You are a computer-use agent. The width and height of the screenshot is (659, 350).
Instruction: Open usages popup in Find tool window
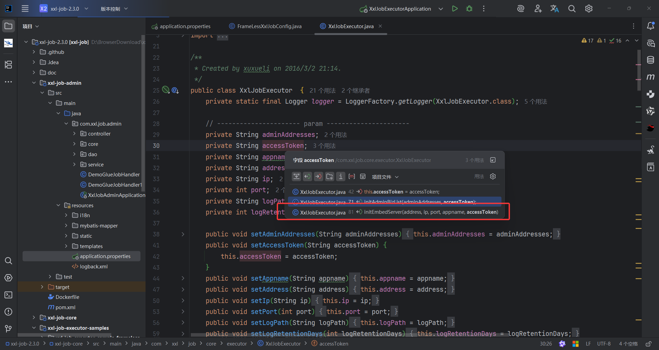tap(493, 160)
